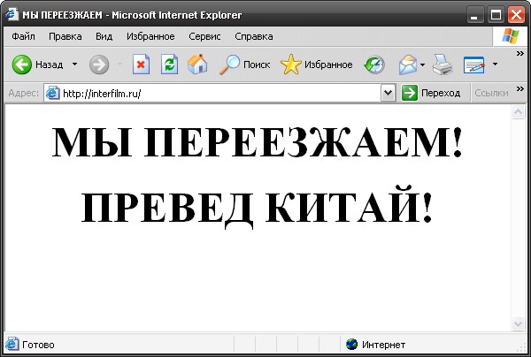Expand the Edit button dropdown arrow
The width and height of the screenshot is (531, 357).
coord(495,64)
